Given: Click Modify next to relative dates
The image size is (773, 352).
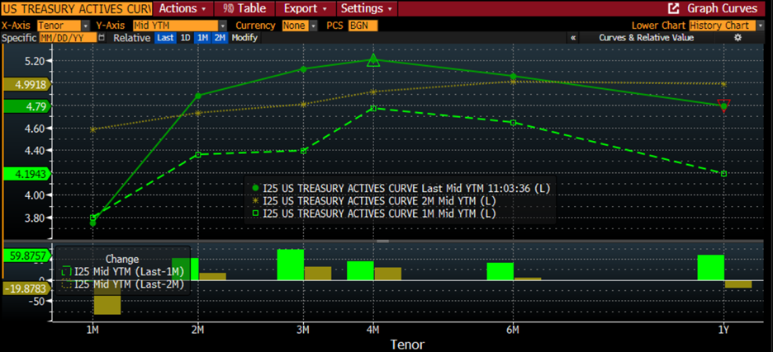Looking at the screenshot, I should [244, 38].
